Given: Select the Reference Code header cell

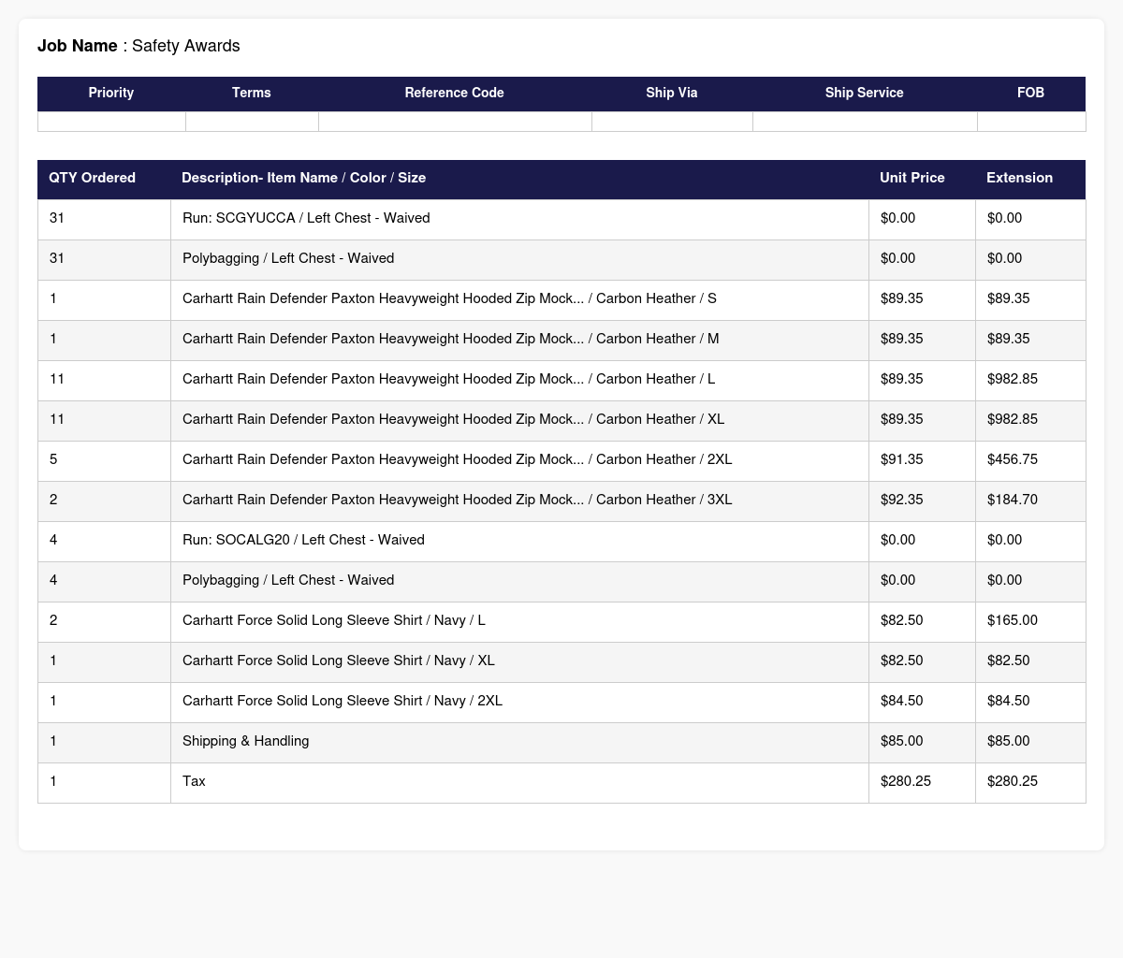Looking at the screenshot, I should point(455,94).
